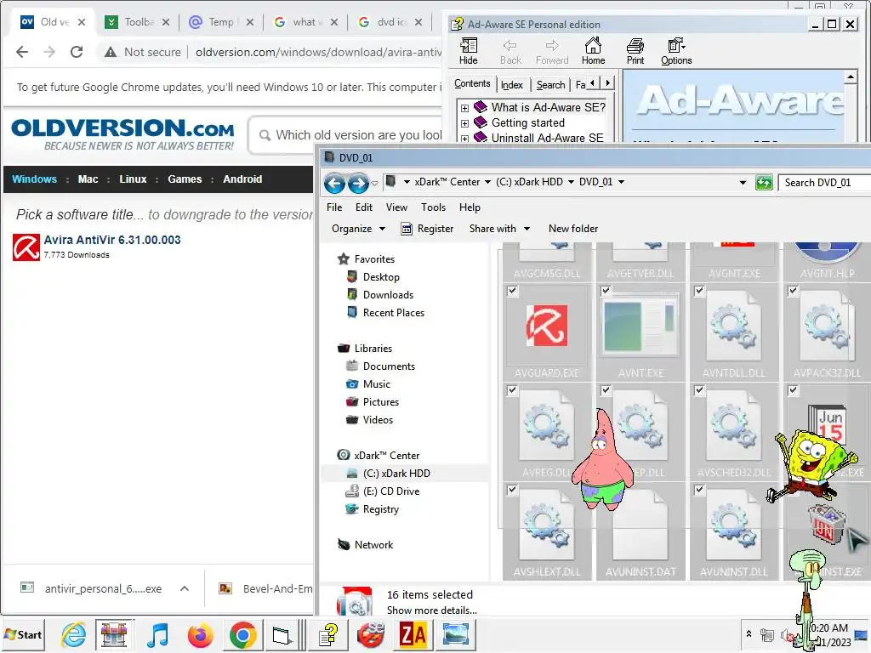This screenshot has height=653, width=871.
Task: Select the AVGUARD.EXE file icon
Action: (x=547, y=326)
